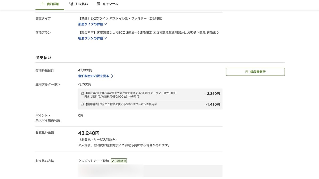The image size is (319, 179).
Task: Select the クレジットカード決済 text
Action: click(x=94, y=161)
